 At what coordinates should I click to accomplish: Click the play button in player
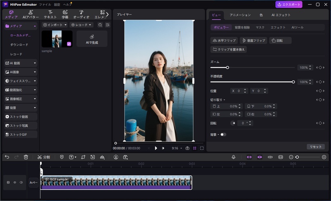[x=156, y=148]
